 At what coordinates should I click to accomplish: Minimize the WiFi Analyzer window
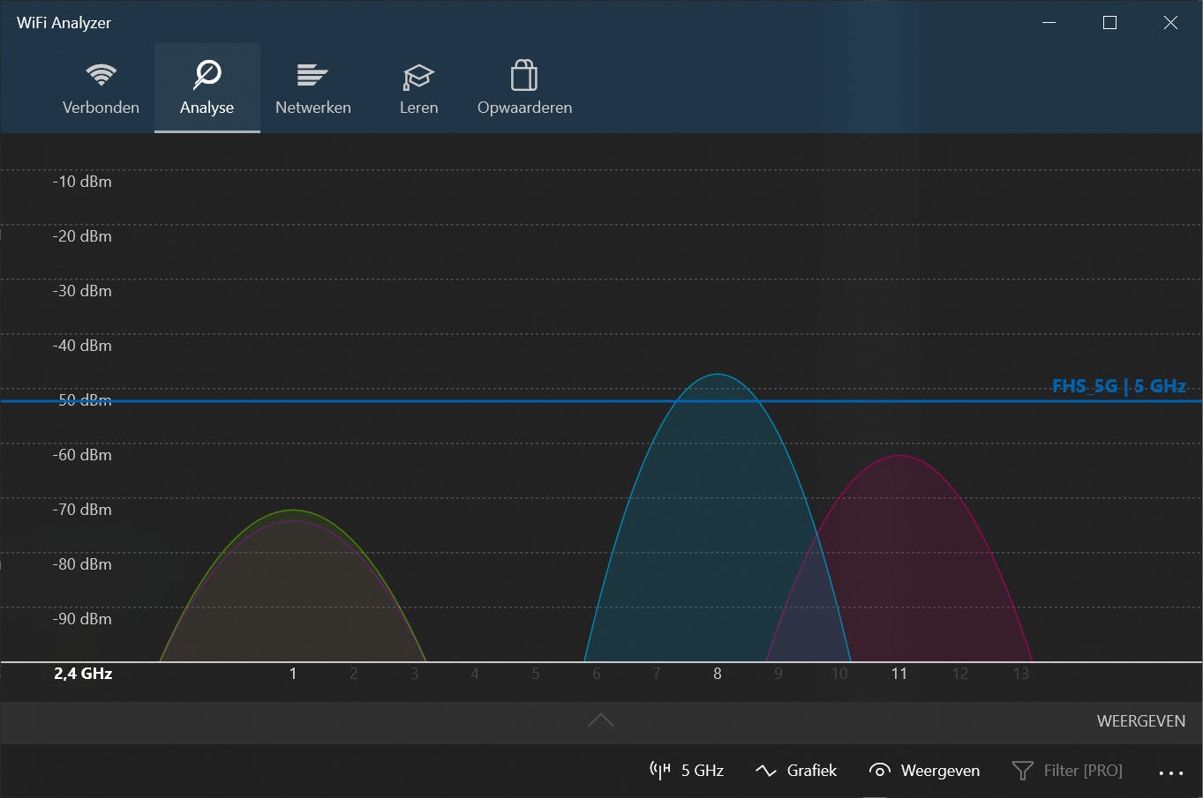coord(1049,23)
